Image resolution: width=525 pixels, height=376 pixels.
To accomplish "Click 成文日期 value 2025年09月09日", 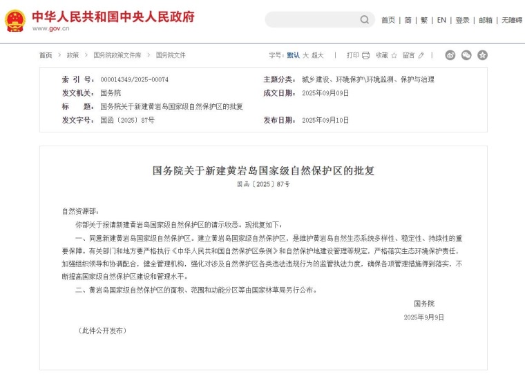I will (325, 93).
